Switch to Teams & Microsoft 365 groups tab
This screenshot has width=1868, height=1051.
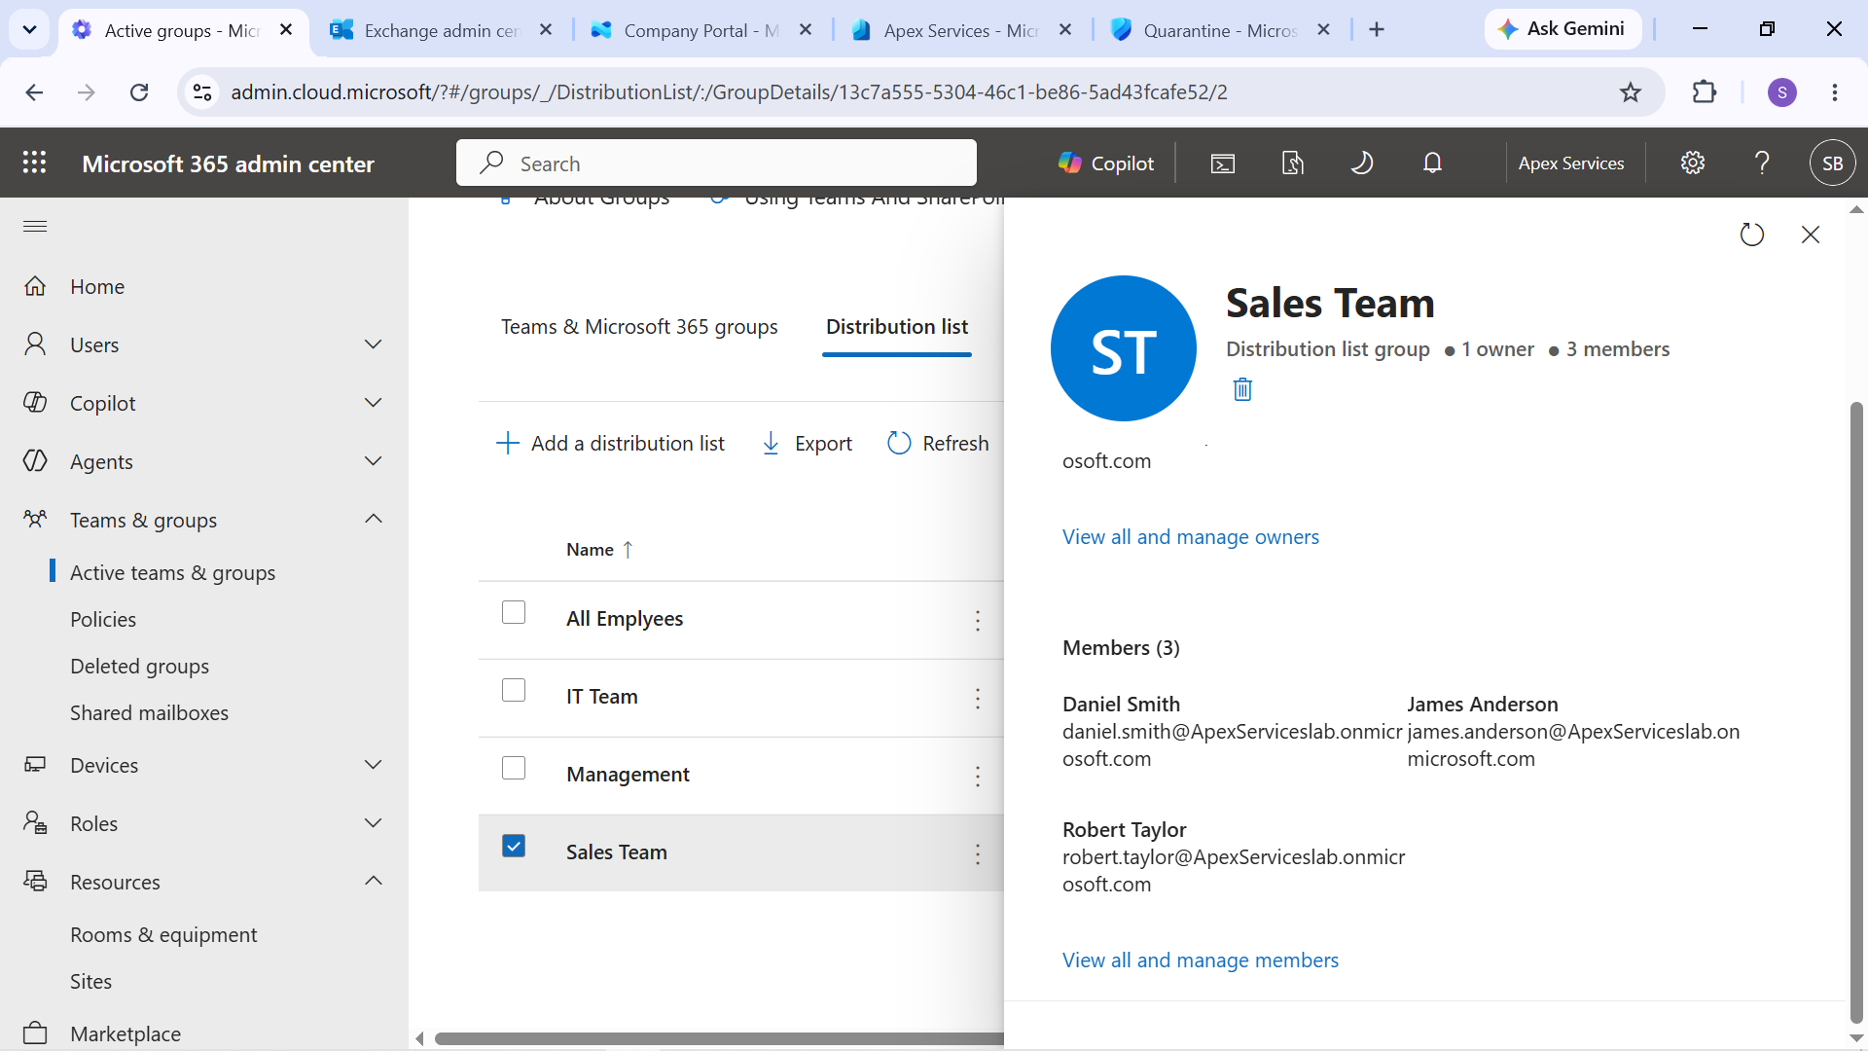[x=639, y=327]
